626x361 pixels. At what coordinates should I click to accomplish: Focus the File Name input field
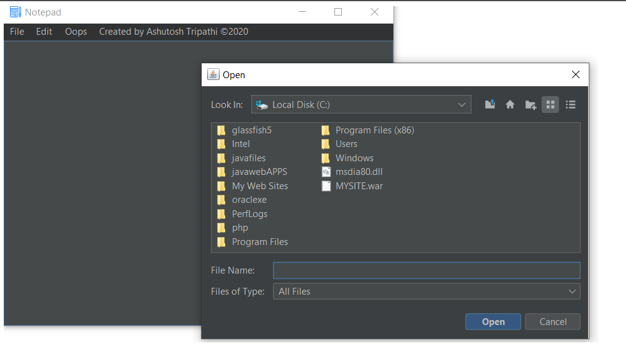[426, 270]
